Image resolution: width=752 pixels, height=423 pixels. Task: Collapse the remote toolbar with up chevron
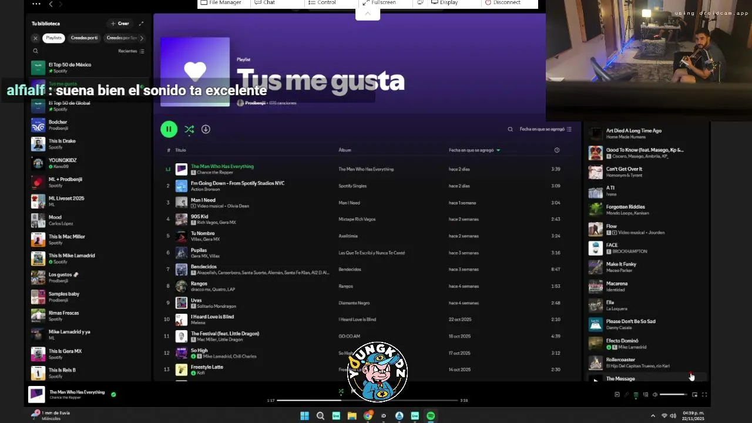click(368, 14)
